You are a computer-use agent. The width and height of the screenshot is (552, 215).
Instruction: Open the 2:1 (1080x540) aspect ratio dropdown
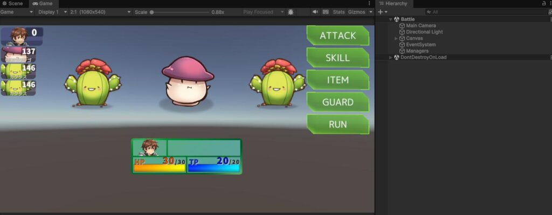click(100, 12)
